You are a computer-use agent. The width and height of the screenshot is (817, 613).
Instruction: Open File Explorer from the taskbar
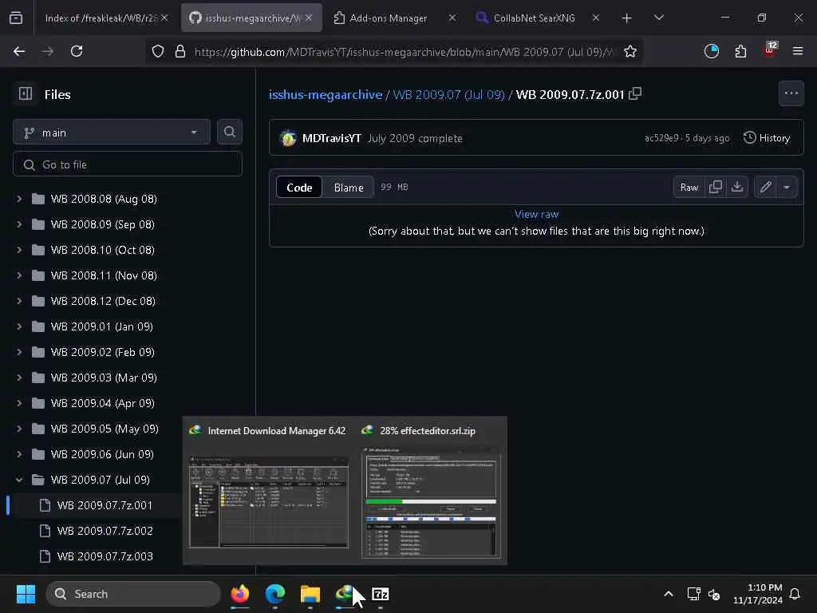(310, 594)
